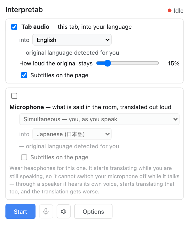Screen dimensions: 189x225
Task: Click the speaker volume icon button
Action: tap(64, 211)
